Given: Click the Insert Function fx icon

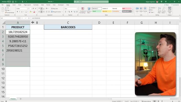Looking at the screenshot, I should (x=29, y=18).
